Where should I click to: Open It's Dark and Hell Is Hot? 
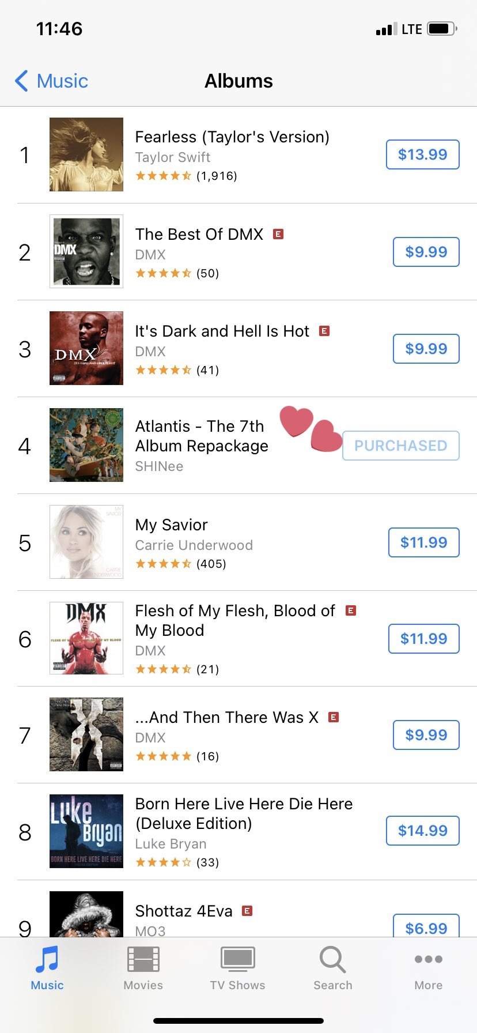(222, 331)
